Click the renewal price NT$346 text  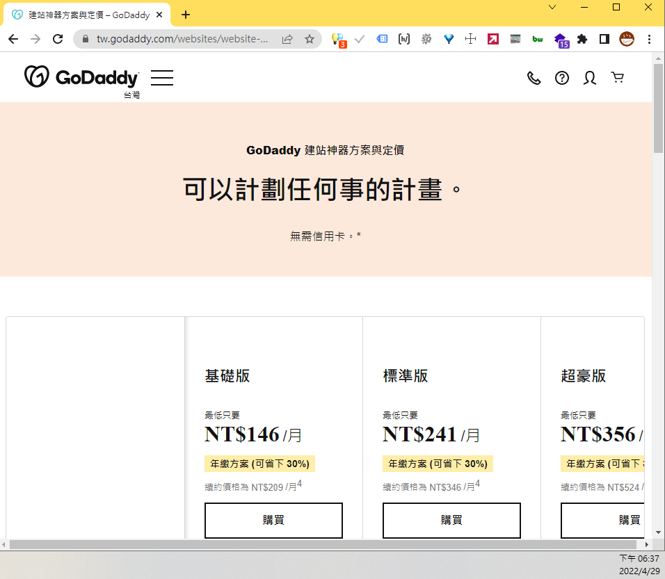point(431,487)
